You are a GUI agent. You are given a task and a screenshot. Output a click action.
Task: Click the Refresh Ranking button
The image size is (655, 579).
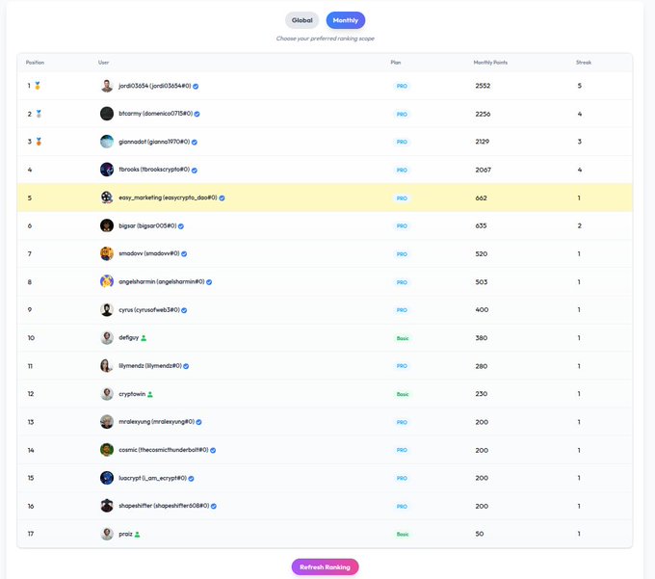click(x=325, y=566)
